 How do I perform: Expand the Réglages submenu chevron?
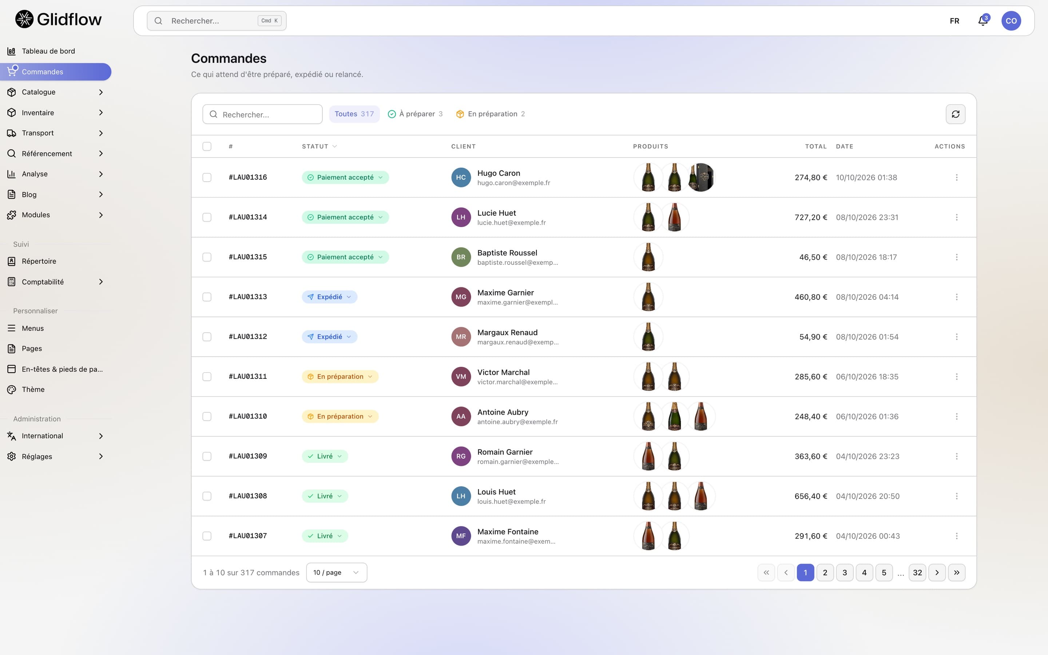click(x=101, y=456)
